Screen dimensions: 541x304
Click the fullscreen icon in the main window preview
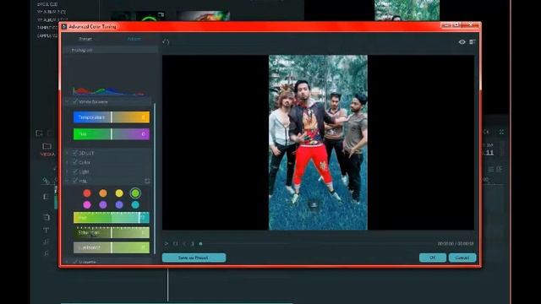[501, 132]
